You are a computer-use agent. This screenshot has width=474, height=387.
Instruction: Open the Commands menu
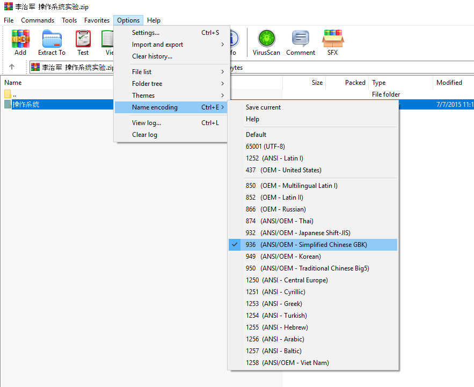38,20
